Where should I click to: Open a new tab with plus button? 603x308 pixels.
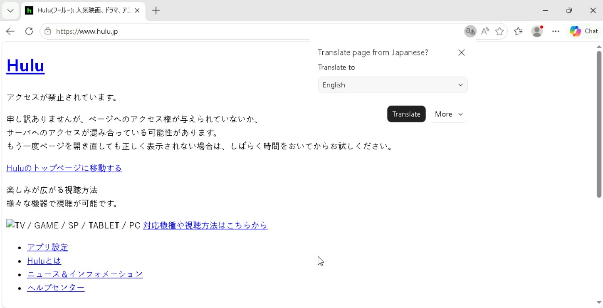[156, 11]
